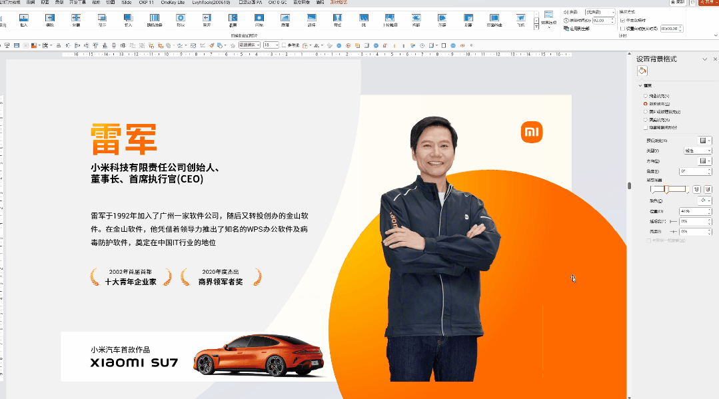Select the 覆盖 (Cover) transition

233,20
